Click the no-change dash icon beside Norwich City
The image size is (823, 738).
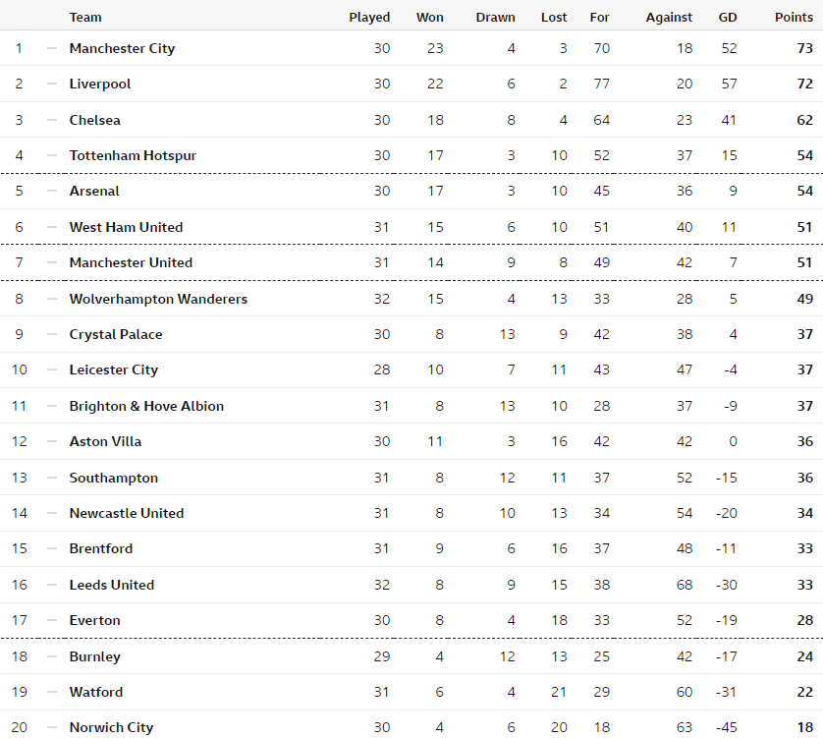coord(51,727)
